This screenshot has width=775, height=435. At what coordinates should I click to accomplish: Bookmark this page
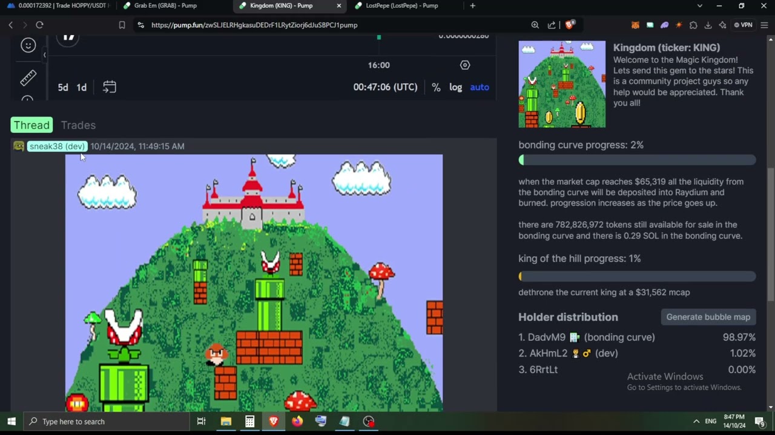122,25
